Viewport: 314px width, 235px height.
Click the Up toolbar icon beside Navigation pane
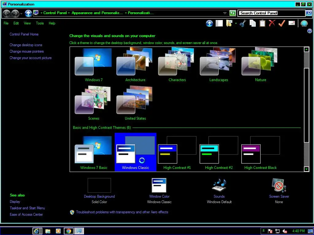tap(209, 23)
